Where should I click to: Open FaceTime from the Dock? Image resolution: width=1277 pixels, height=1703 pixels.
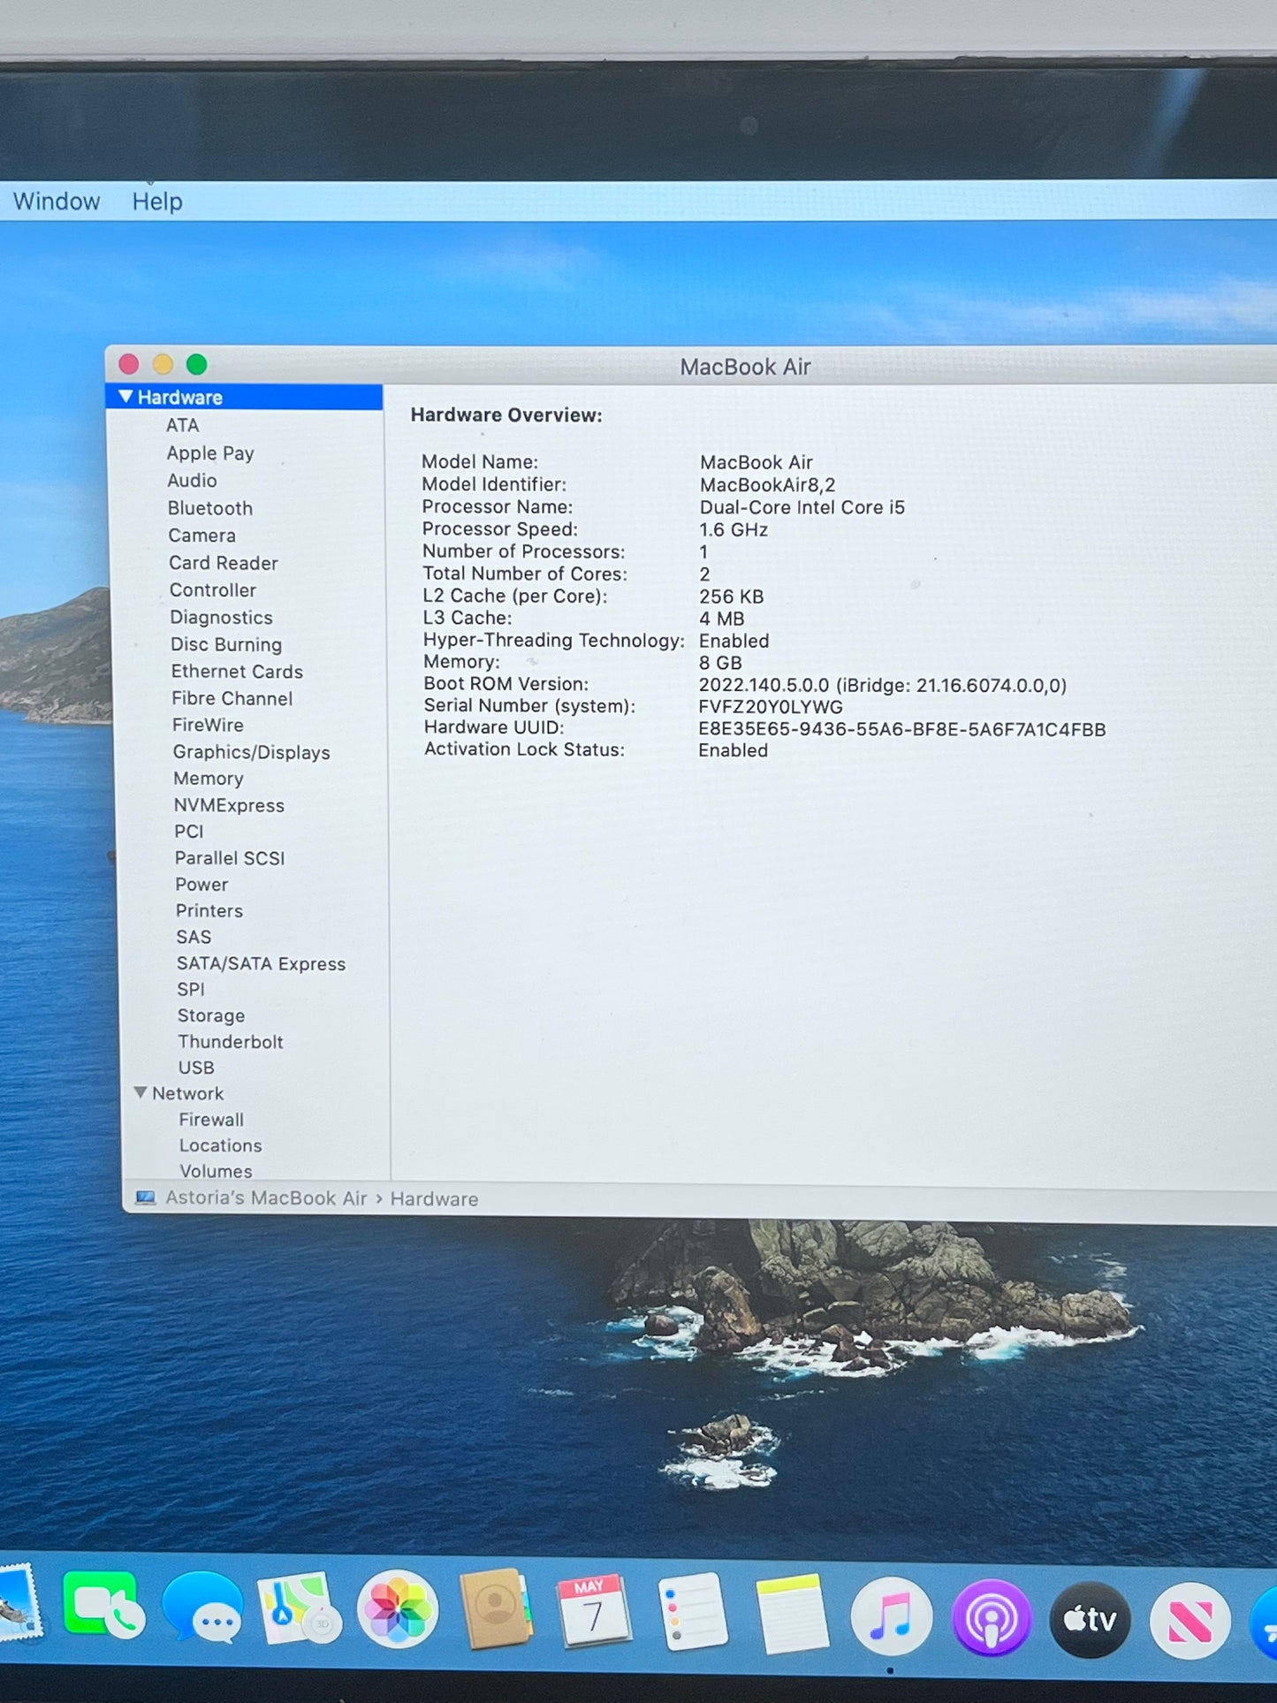[x=103, y=1606]
